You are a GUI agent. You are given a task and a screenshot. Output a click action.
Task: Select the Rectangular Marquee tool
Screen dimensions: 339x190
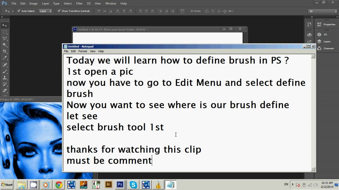click(x=5, y=32)
